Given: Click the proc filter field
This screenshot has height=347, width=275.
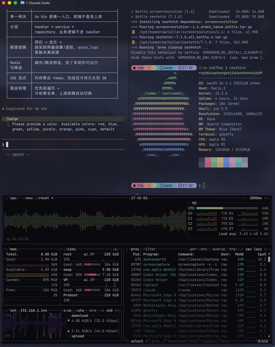Looking at the screenshot, I should (x=149, y=249).
